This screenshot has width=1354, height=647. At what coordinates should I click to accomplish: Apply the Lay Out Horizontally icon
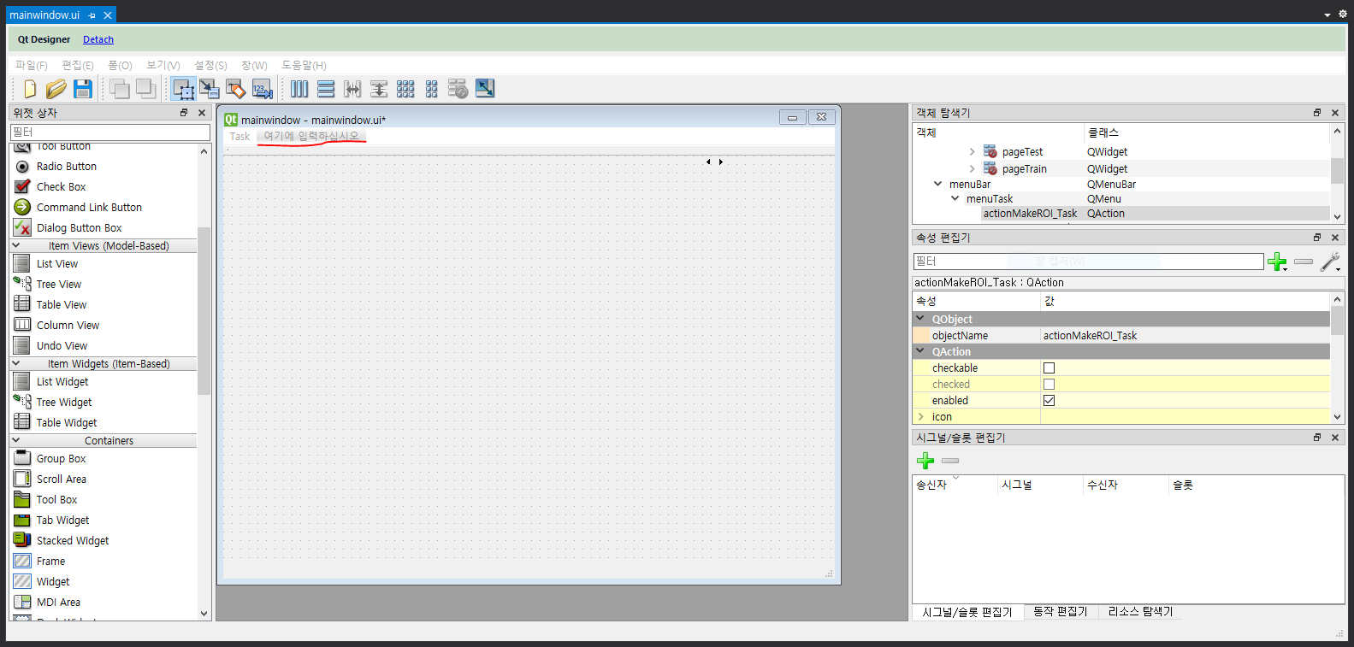[299, 89]
